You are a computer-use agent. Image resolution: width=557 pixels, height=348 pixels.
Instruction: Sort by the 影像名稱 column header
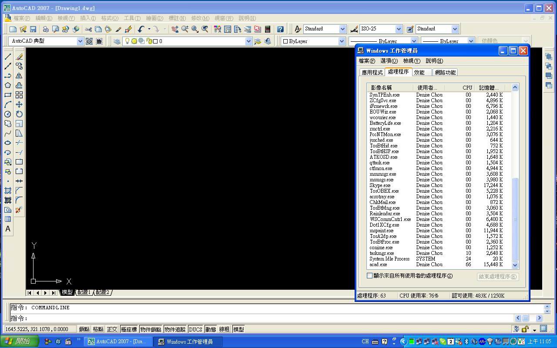(x=390, y=87)
